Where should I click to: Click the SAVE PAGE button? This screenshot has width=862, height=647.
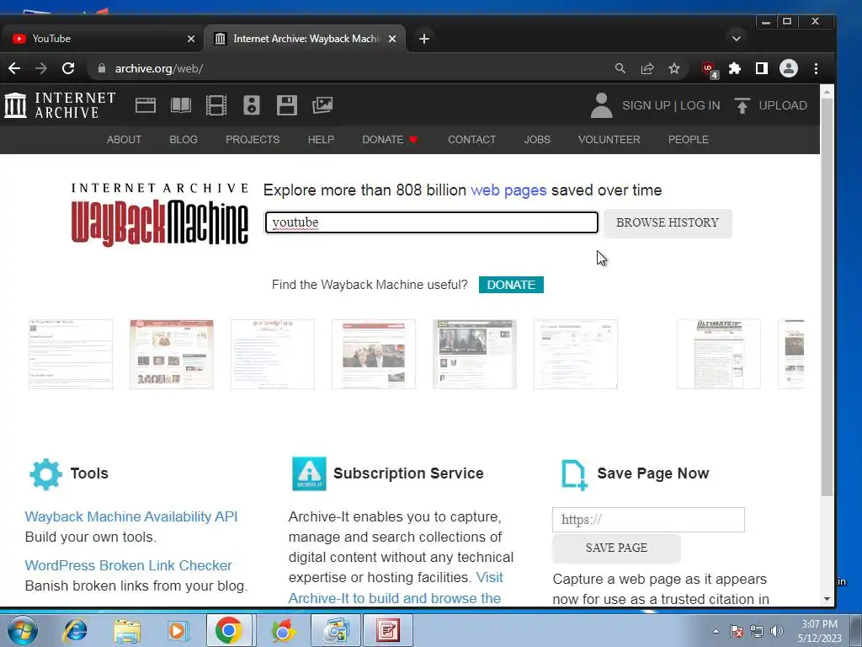[616, 548]
